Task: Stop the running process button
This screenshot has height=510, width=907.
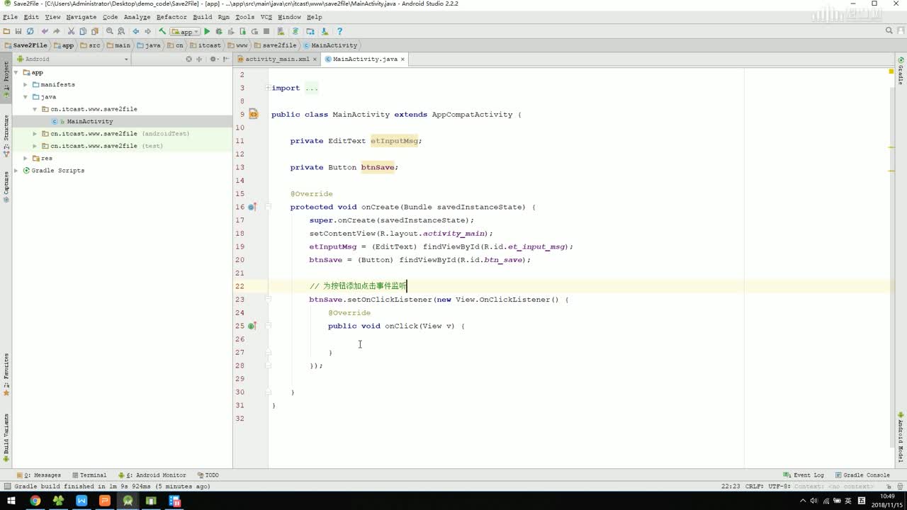Action: [266, 31]
